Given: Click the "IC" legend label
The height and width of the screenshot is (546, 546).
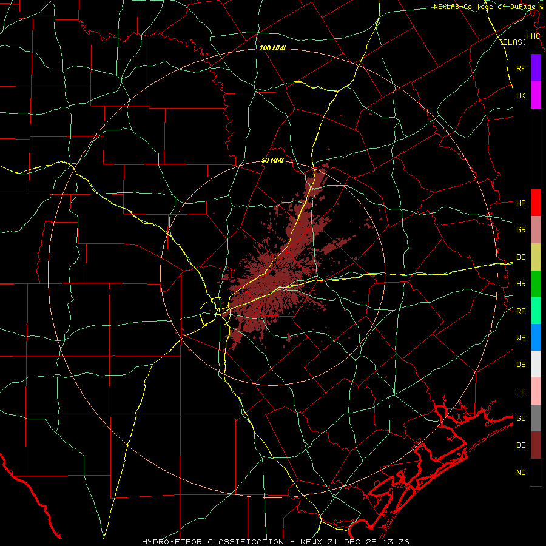Looking at the screenshot, I should coord(521,392).
